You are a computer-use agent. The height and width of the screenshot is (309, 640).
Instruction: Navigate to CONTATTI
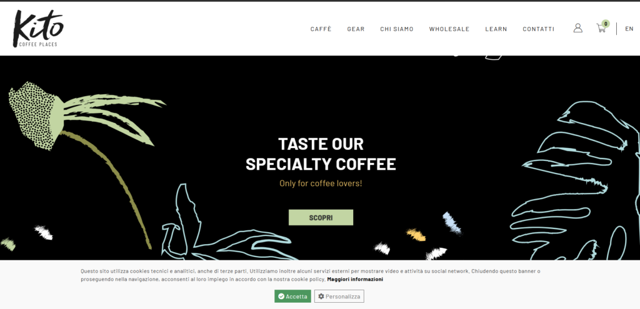(538, 29)
